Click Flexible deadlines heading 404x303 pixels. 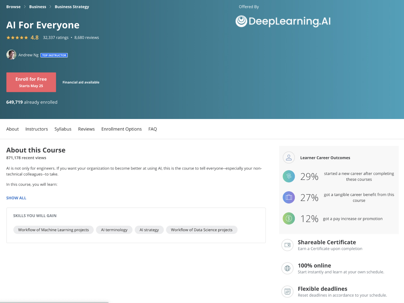point(323,289)
